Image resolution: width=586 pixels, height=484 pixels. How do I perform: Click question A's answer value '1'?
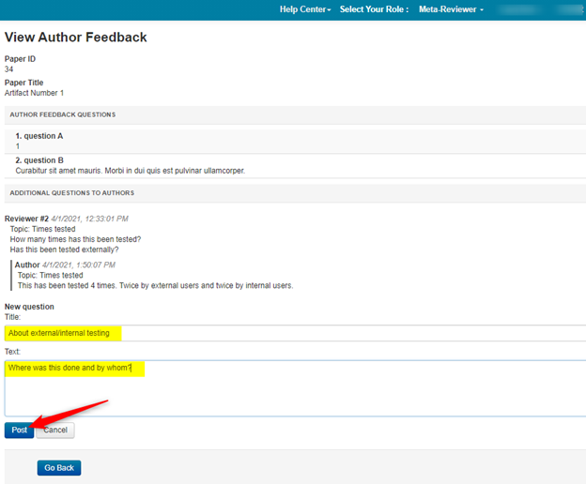(18, 146)
